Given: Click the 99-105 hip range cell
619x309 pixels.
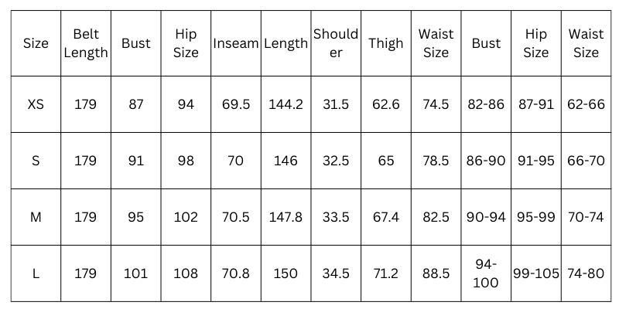Looking at the screenshot, I should click(x=536, y=273).
